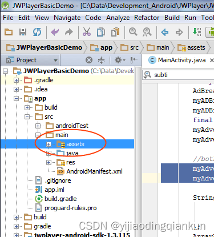Click the Paste clipboard icon

(115, 32)
